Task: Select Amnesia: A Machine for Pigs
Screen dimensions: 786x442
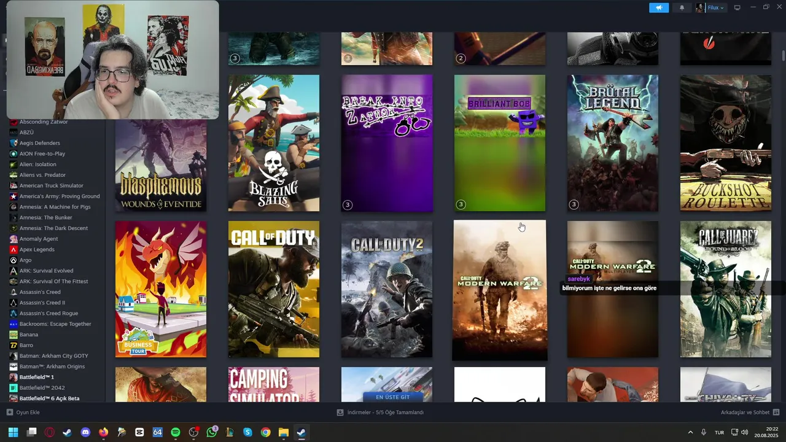Action: point(54,207)
